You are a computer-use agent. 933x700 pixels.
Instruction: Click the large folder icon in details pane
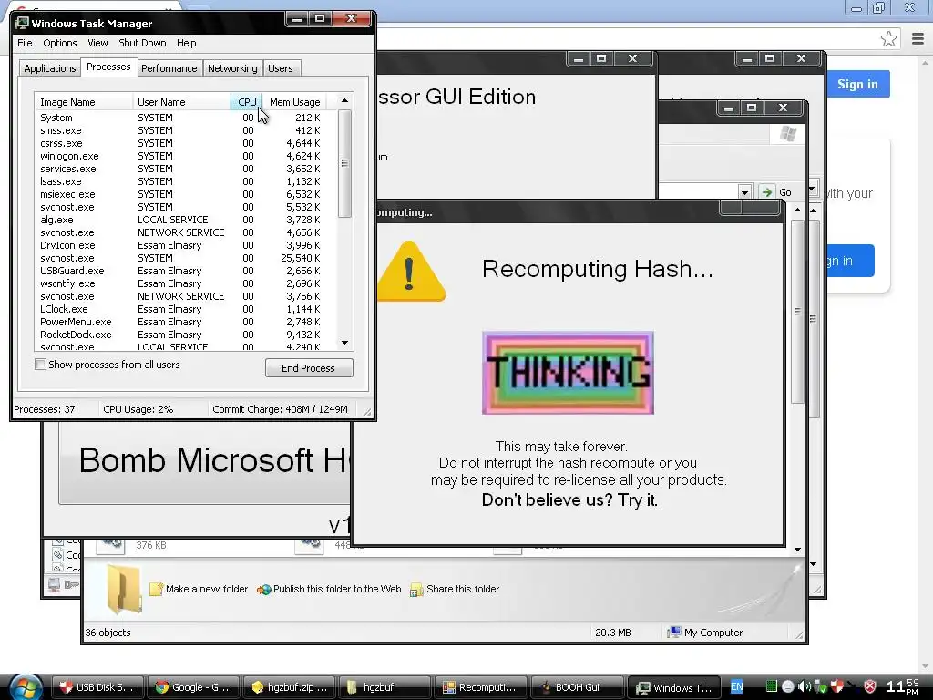(123, 589)
